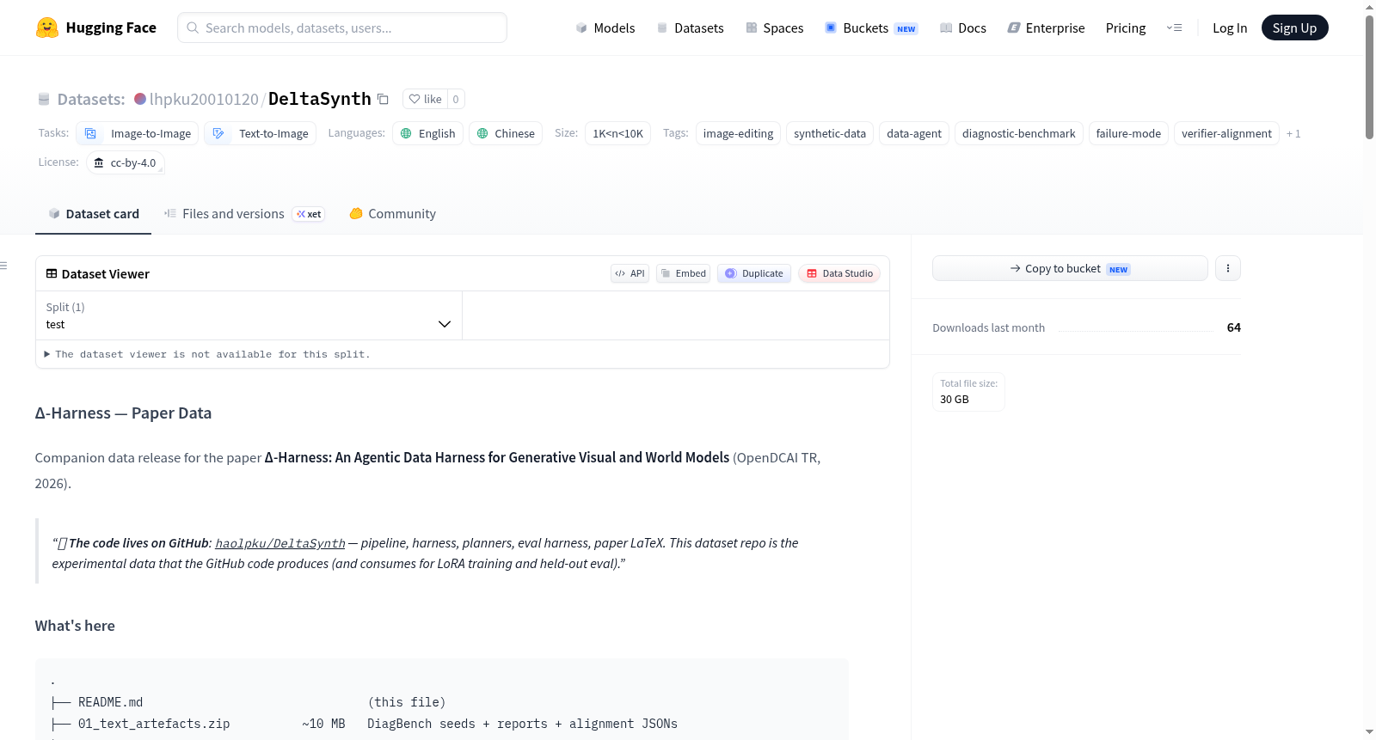Click the left sidebar table-of-contents icon
Image resolution: width=1376 pixels, height=740 pixels.
[4, 266]
